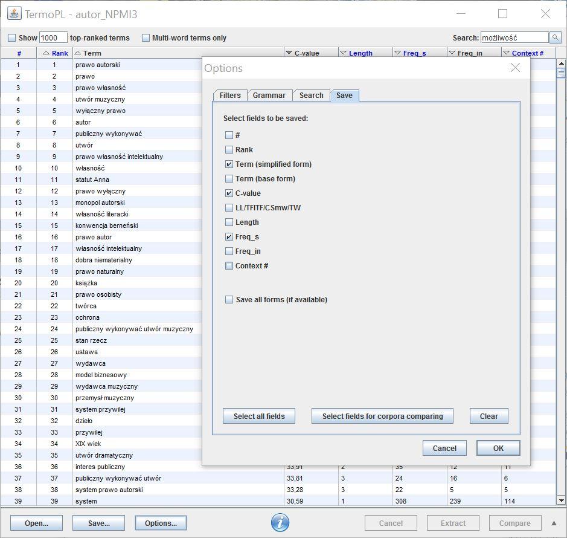
Task: Click the table scrollbar up arrow
Action: 561,63
